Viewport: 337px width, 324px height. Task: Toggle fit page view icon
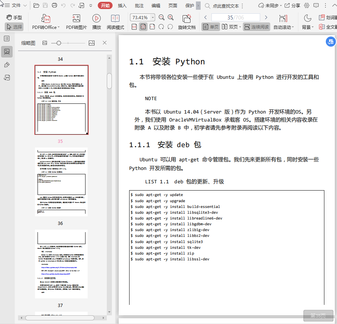click(143, 27)
